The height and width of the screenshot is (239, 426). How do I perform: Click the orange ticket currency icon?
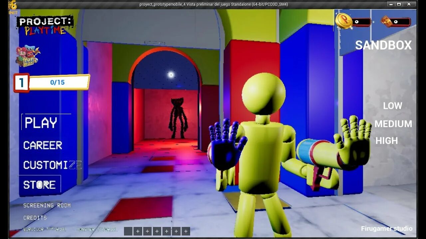click(386, 21)
